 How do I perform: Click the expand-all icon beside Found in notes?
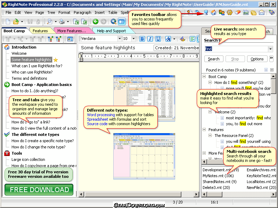click(272, 70)
